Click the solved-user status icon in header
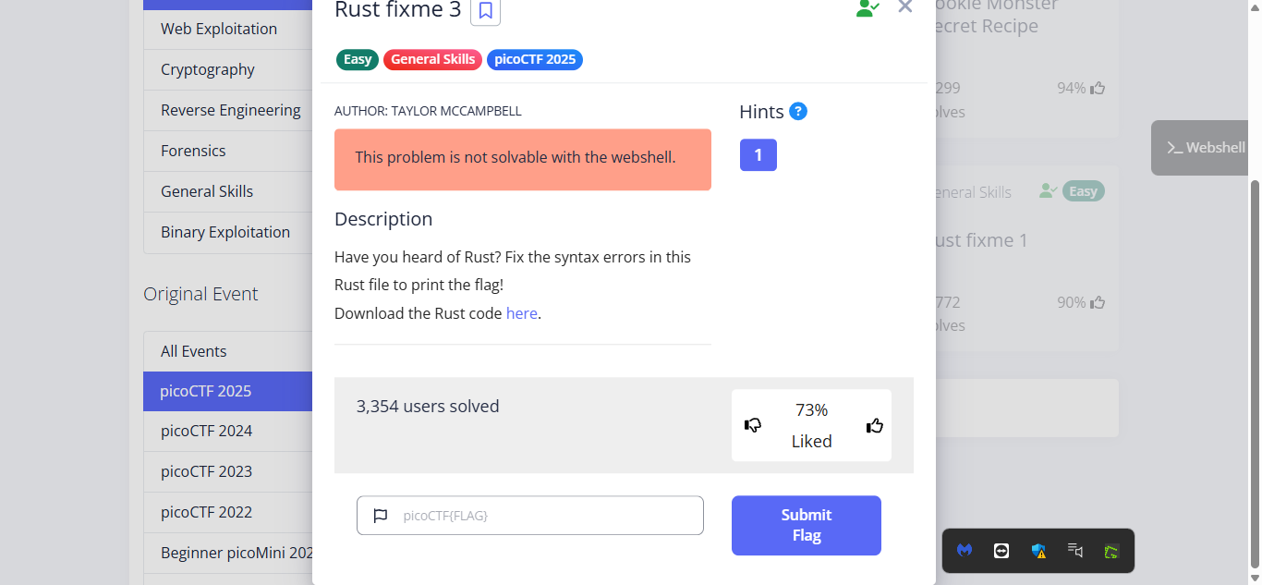Image resolution: width=1262 pixels, height=585 pixels. point(867,9)
